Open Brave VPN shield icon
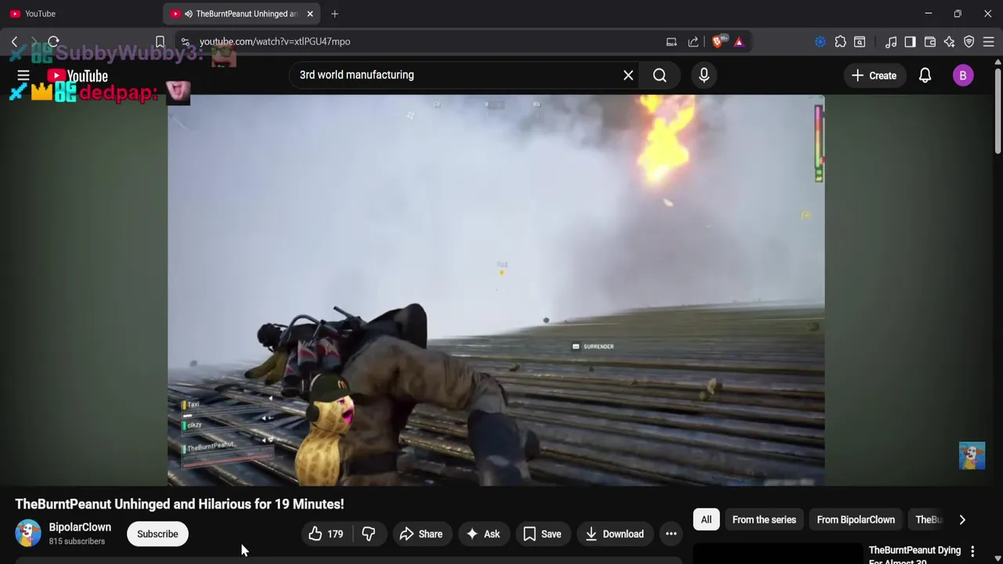 [969, 42]
